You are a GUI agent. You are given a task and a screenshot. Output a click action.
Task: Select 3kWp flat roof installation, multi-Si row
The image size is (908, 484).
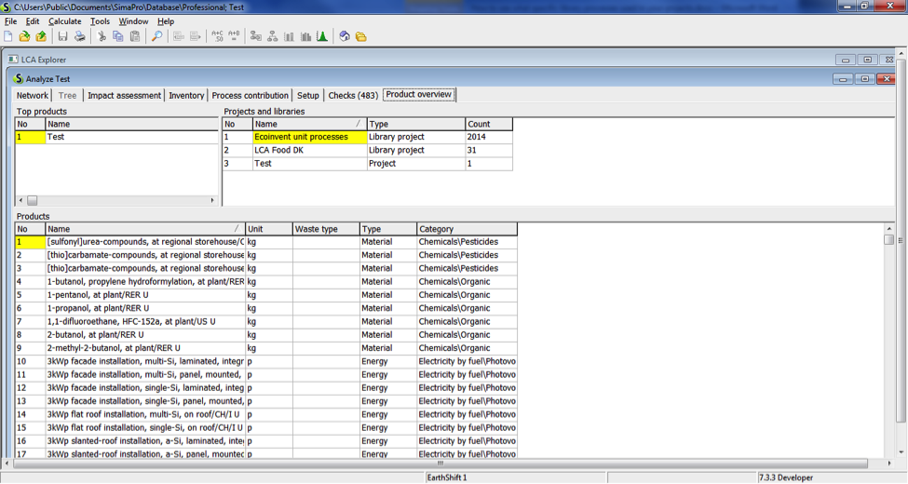click(265, 414)
